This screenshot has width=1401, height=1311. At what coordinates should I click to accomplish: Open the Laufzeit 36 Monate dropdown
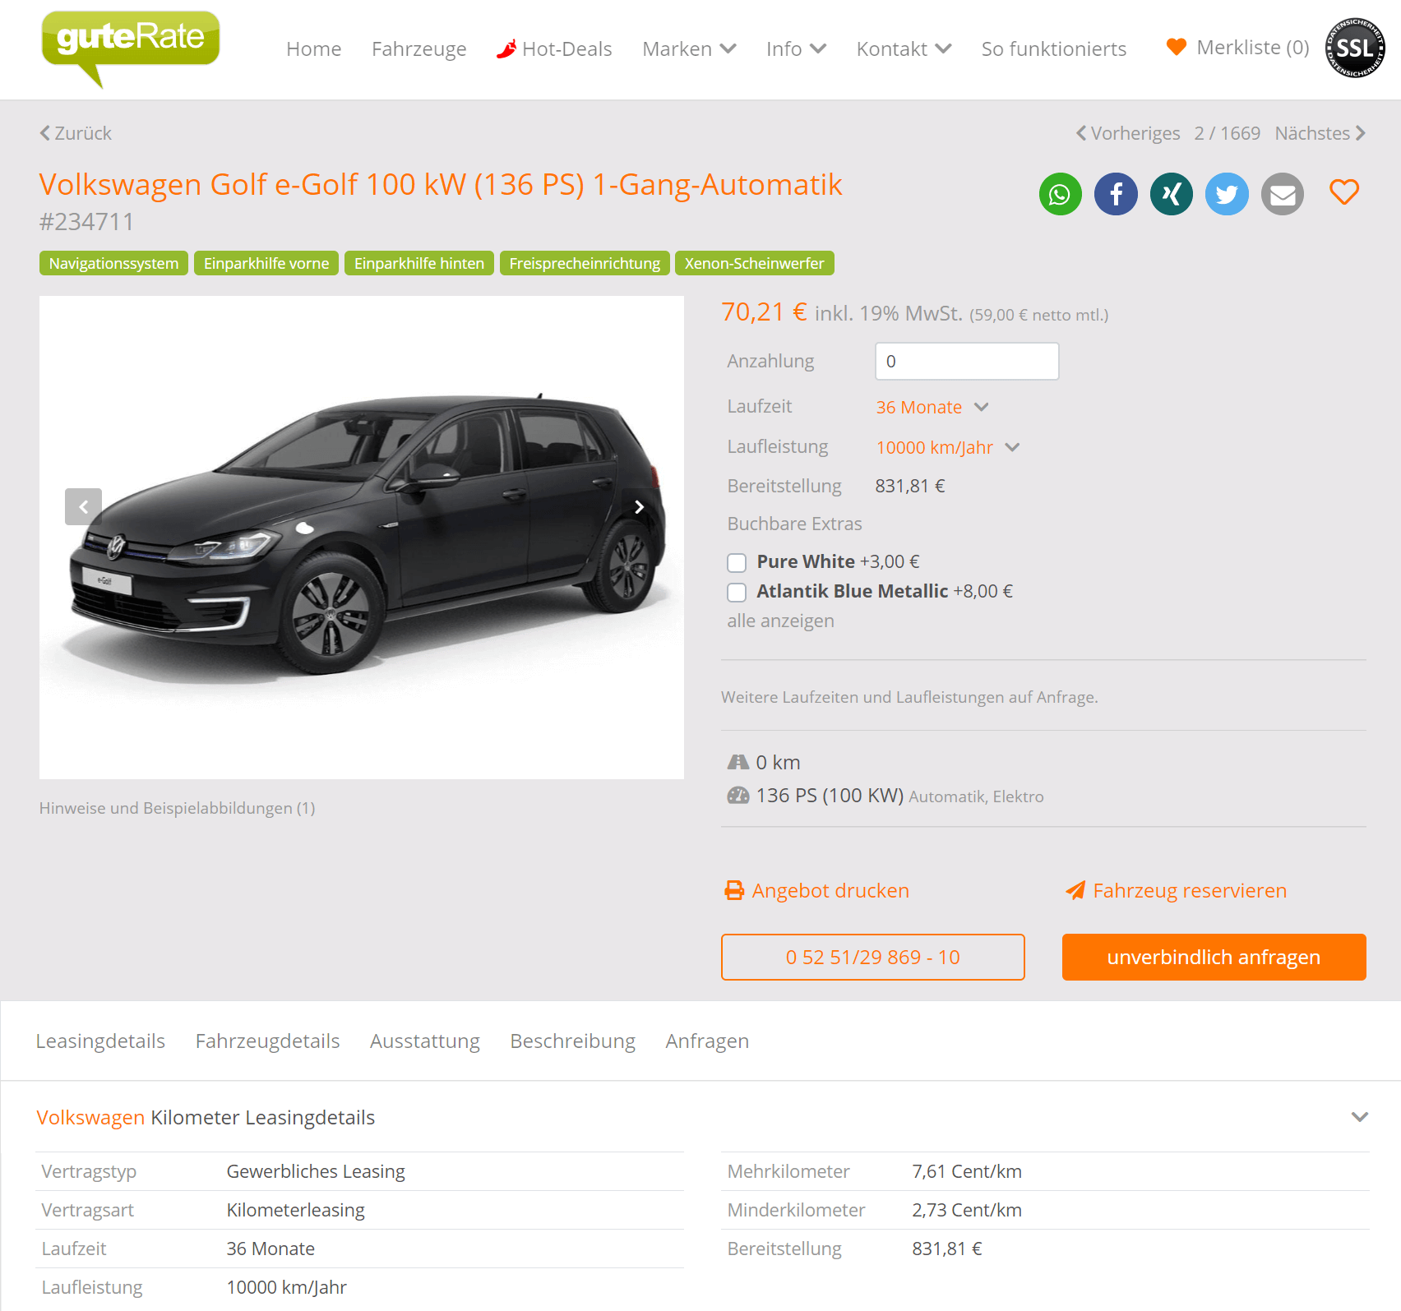932,407
